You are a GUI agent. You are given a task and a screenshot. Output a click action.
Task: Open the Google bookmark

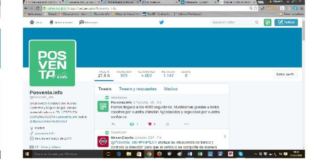[x=50, y=14]
